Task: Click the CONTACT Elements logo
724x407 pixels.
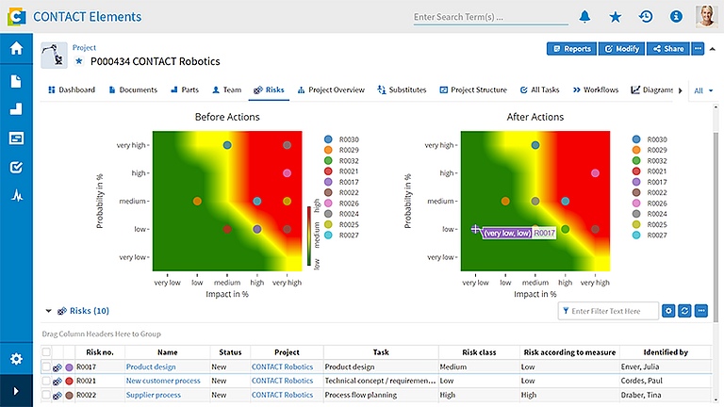Action: [17, 17]
